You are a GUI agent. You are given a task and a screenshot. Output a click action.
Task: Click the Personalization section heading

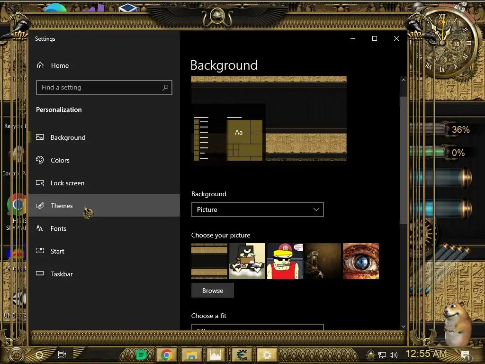(59, 109)
